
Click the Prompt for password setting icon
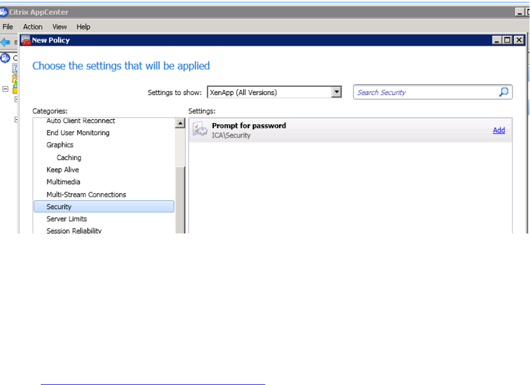click(x=200, y=129)
